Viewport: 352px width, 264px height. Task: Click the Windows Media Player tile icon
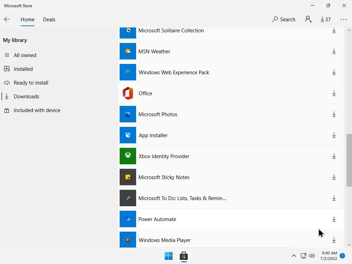[128, 240]
